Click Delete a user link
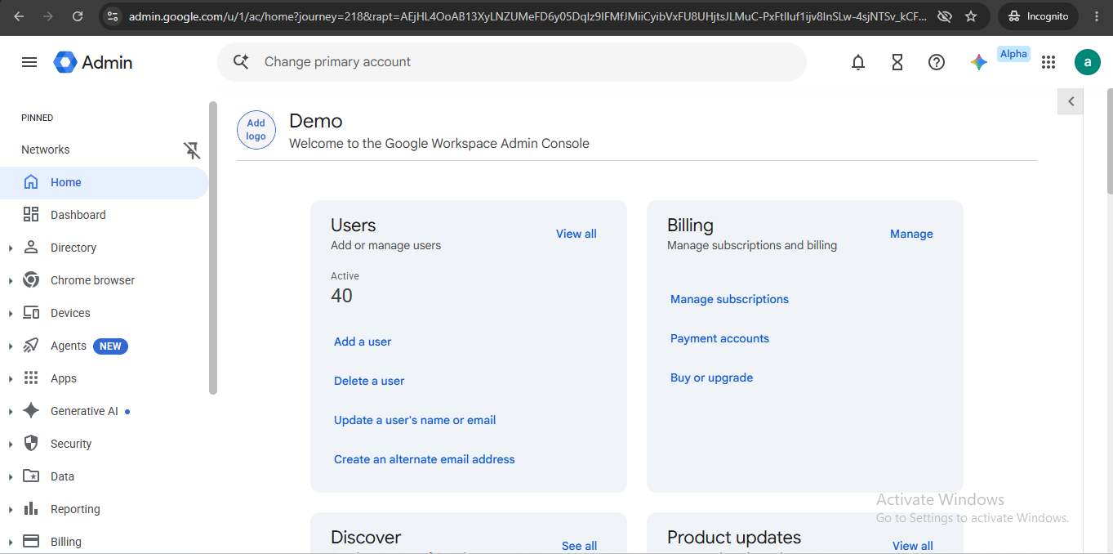This screenshot has width=1113, height=554. point(369,381)
